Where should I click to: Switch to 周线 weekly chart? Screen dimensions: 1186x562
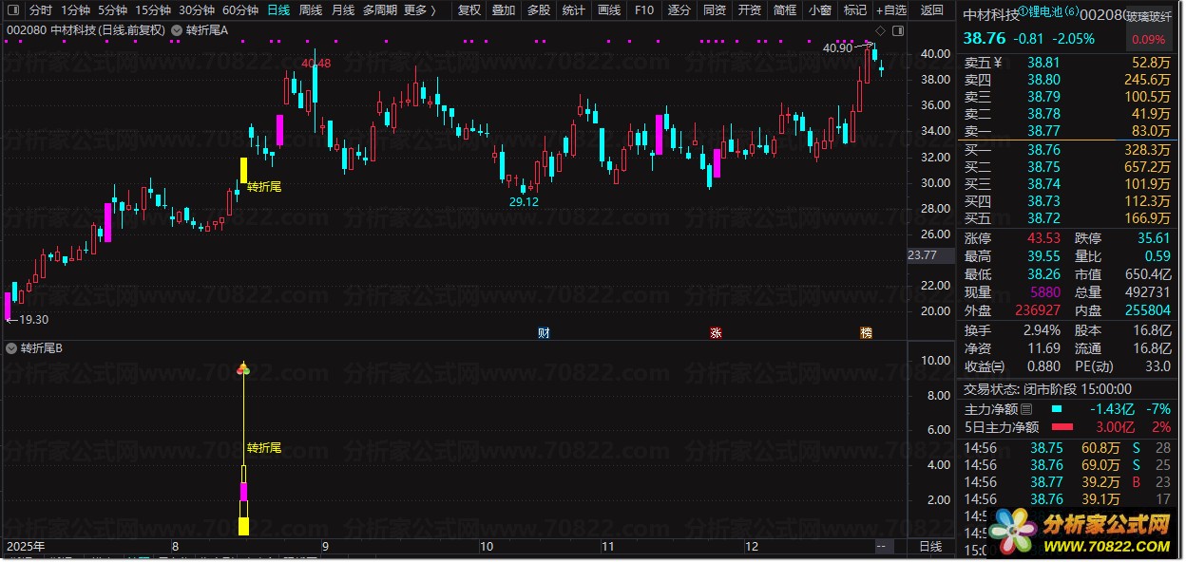click(x=311, y=10)
